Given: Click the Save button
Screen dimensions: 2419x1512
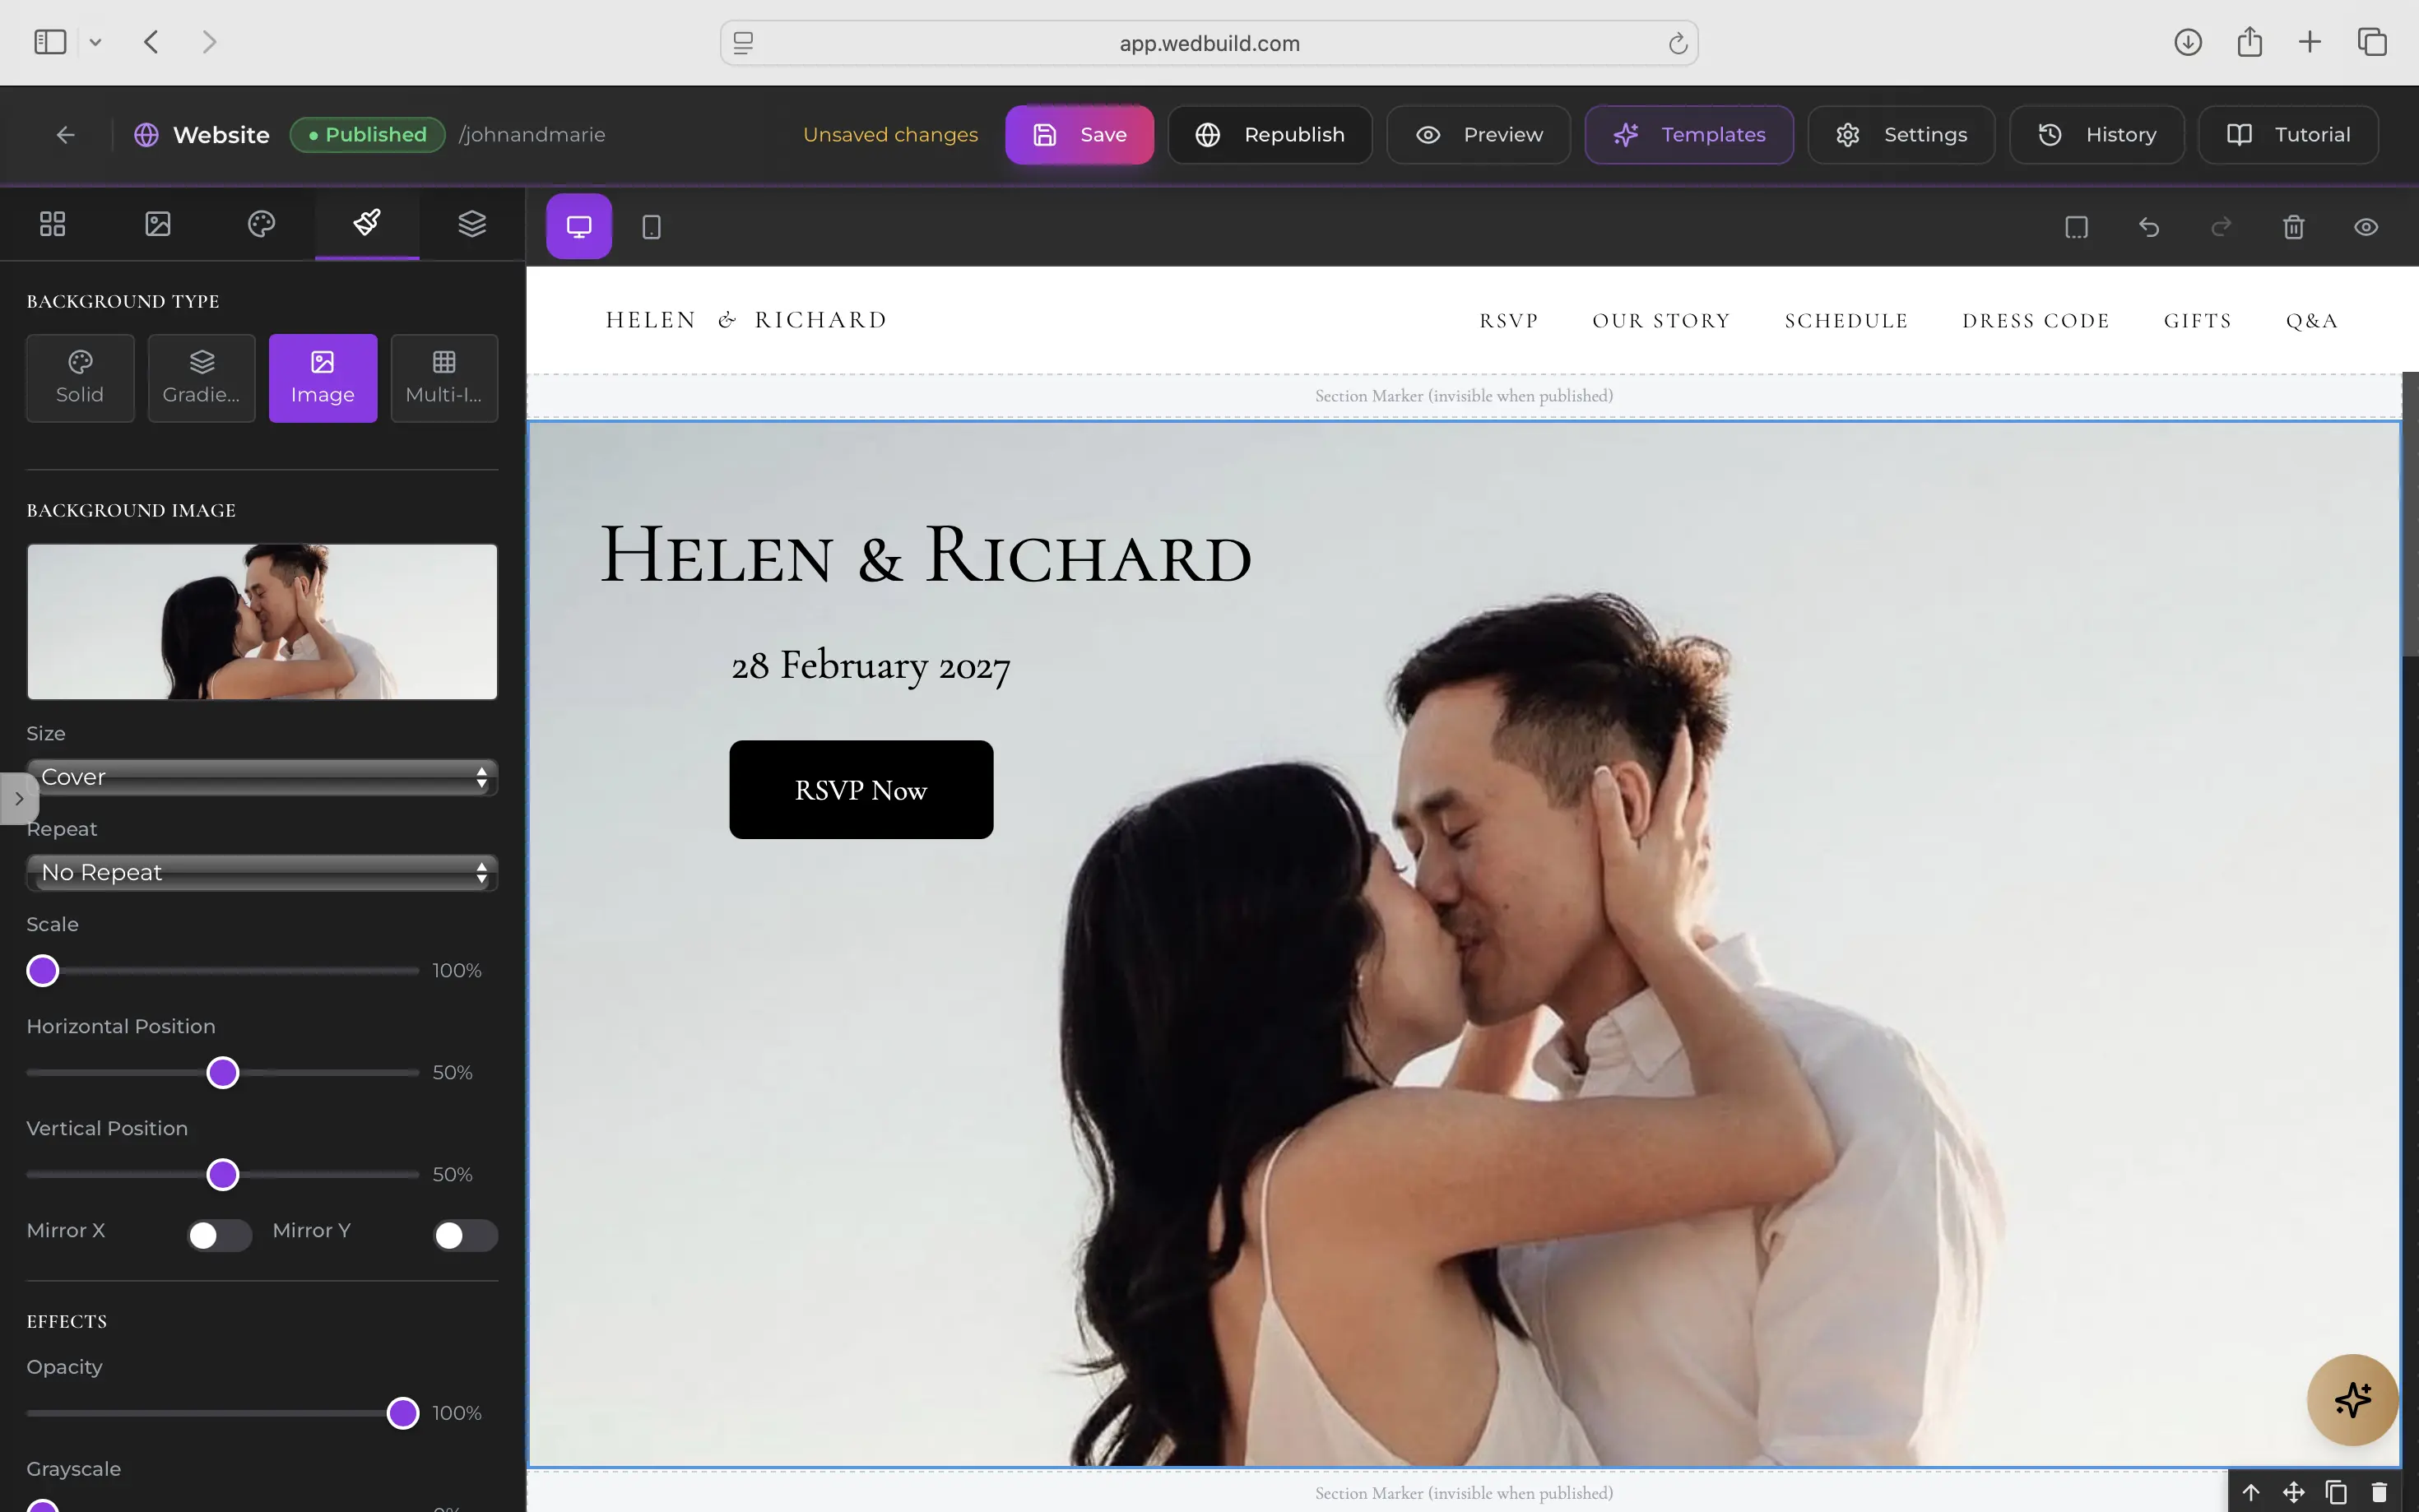Looking at the screenshot, I should (1079, 135).
